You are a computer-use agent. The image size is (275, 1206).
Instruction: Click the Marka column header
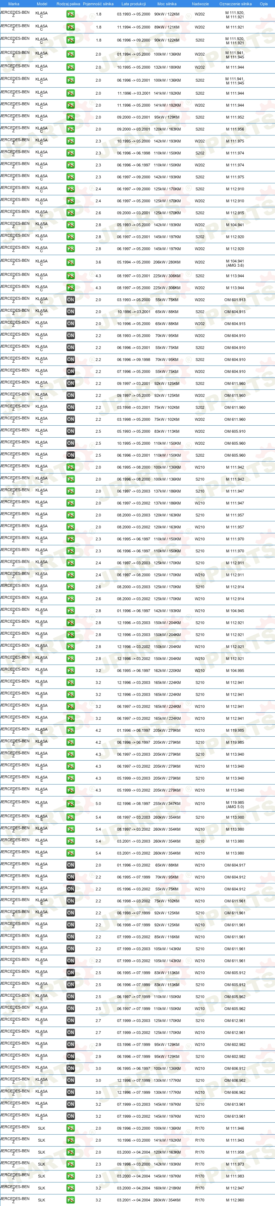click(14, 4)
